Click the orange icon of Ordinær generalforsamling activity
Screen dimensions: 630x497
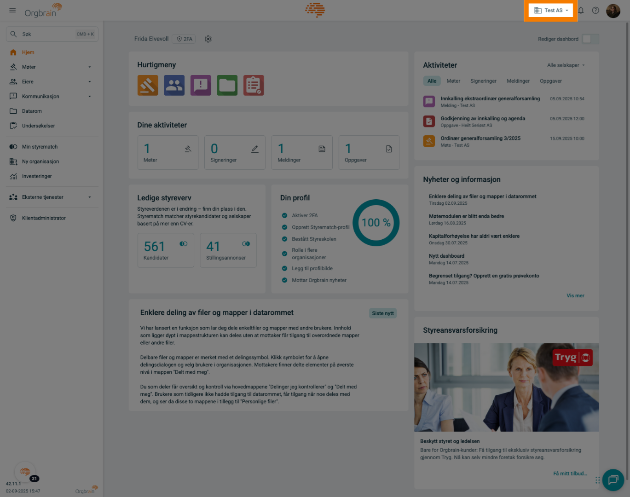(429, 141)
